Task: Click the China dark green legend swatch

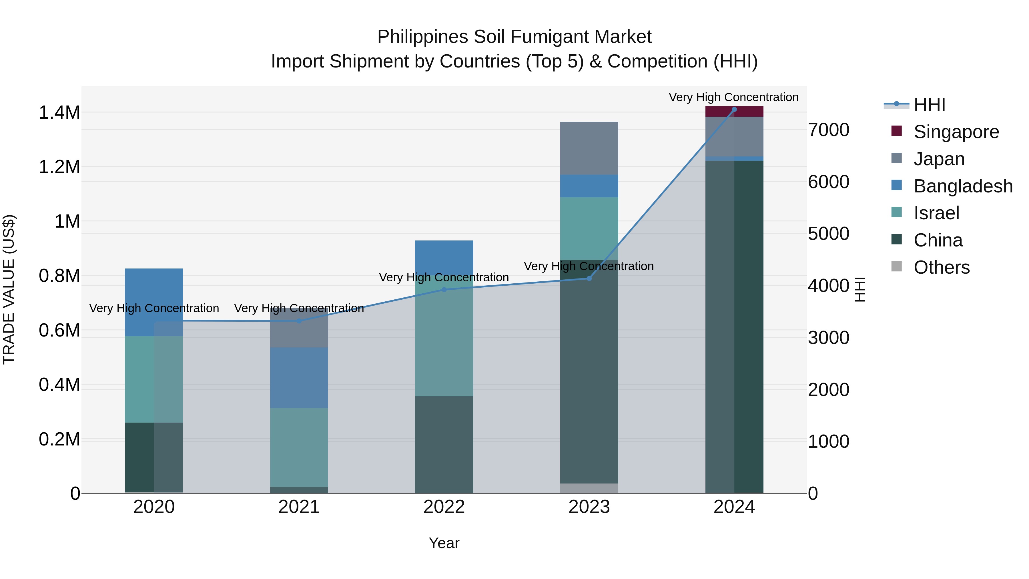Action: [x=896, y=239]
